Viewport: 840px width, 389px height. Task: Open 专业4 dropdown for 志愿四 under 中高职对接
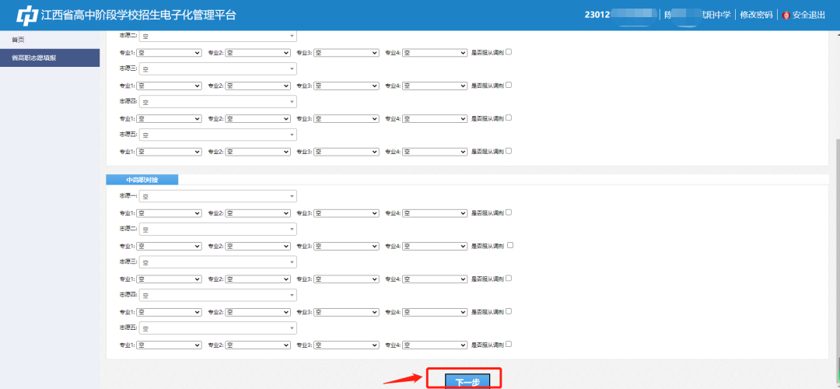(434, 311)
